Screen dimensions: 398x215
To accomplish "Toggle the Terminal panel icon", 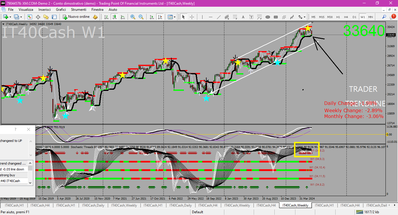I will coord(54,17).
